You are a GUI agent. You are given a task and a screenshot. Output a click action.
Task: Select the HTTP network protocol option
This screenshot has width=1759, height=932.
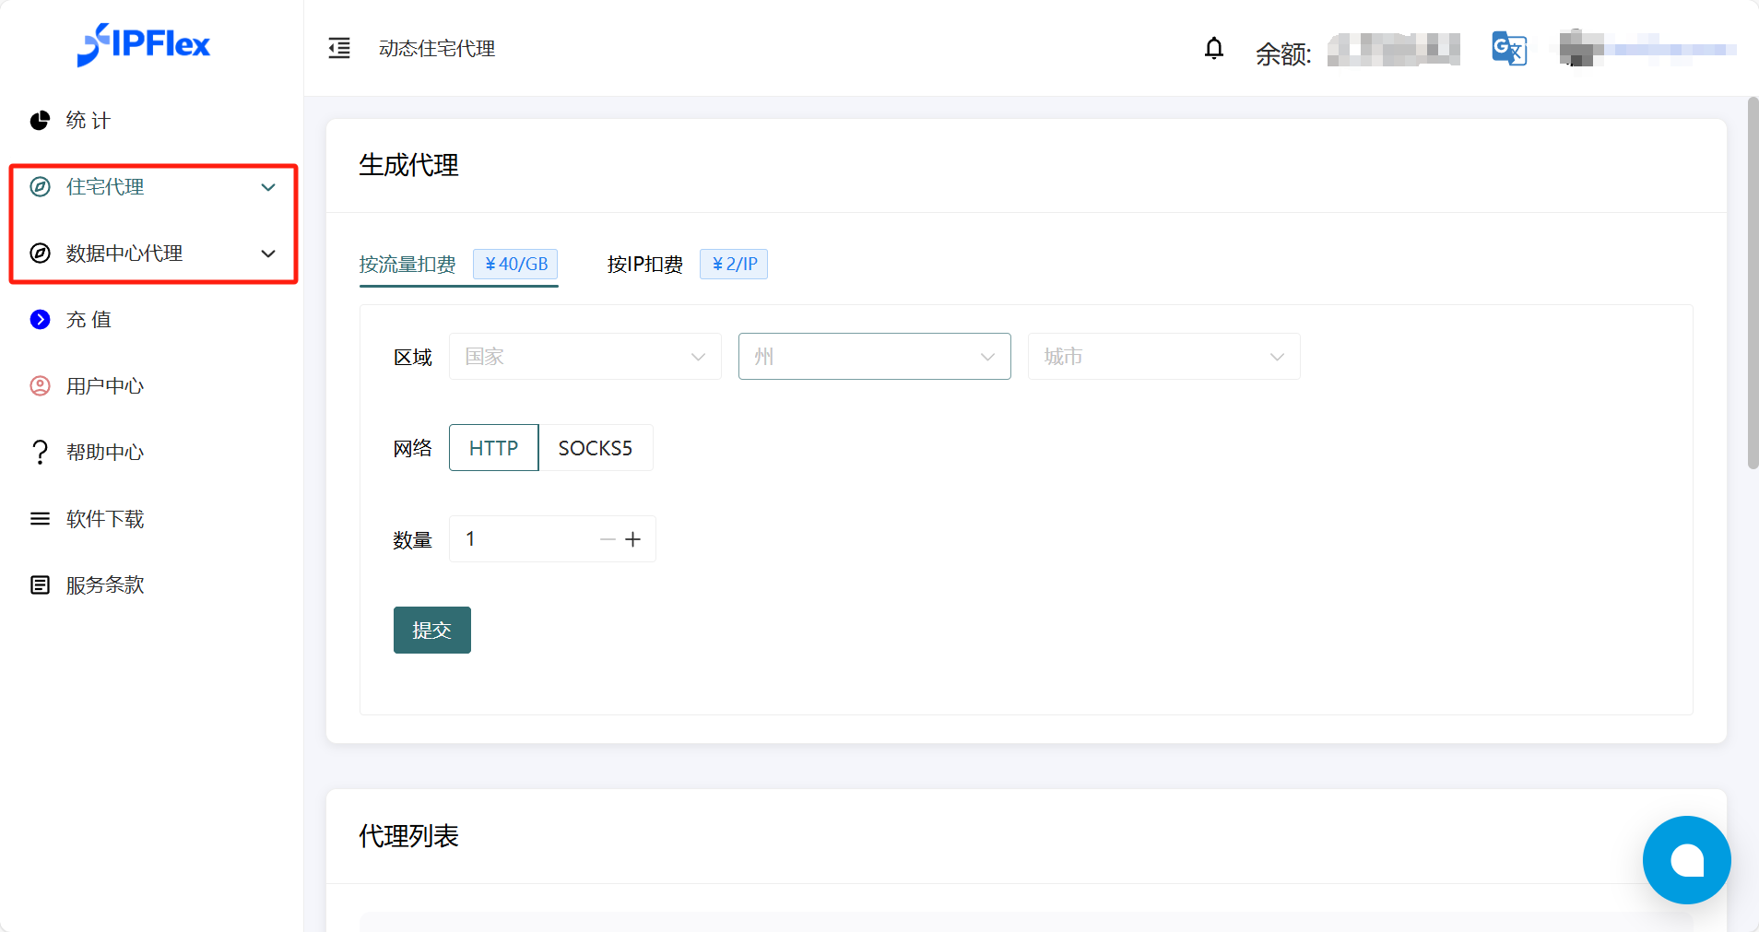click(x=493, y=448)
